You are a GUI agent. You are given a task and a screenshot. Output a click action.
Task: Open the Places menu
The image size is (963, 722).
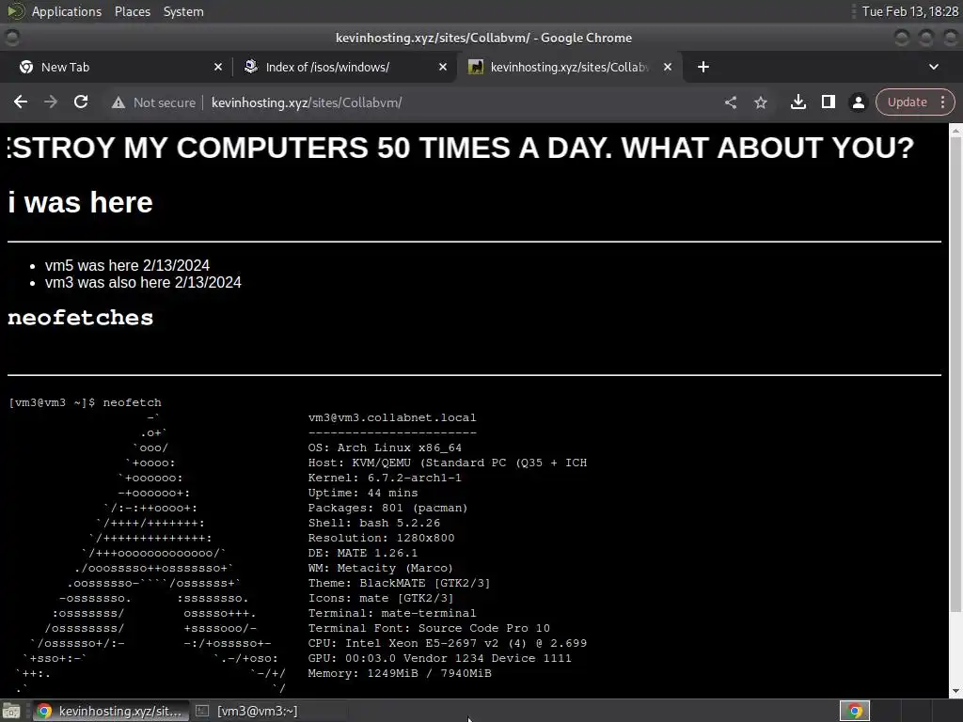(x=132, y=11)
